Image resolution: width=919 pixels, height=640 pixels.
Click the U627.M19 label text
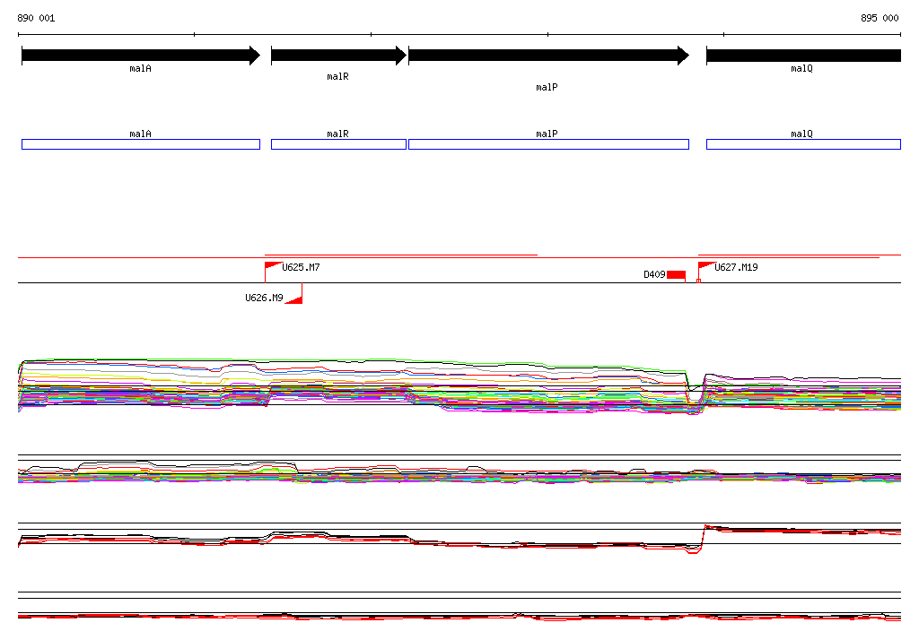pyautogui.click(x=736, y=268)
